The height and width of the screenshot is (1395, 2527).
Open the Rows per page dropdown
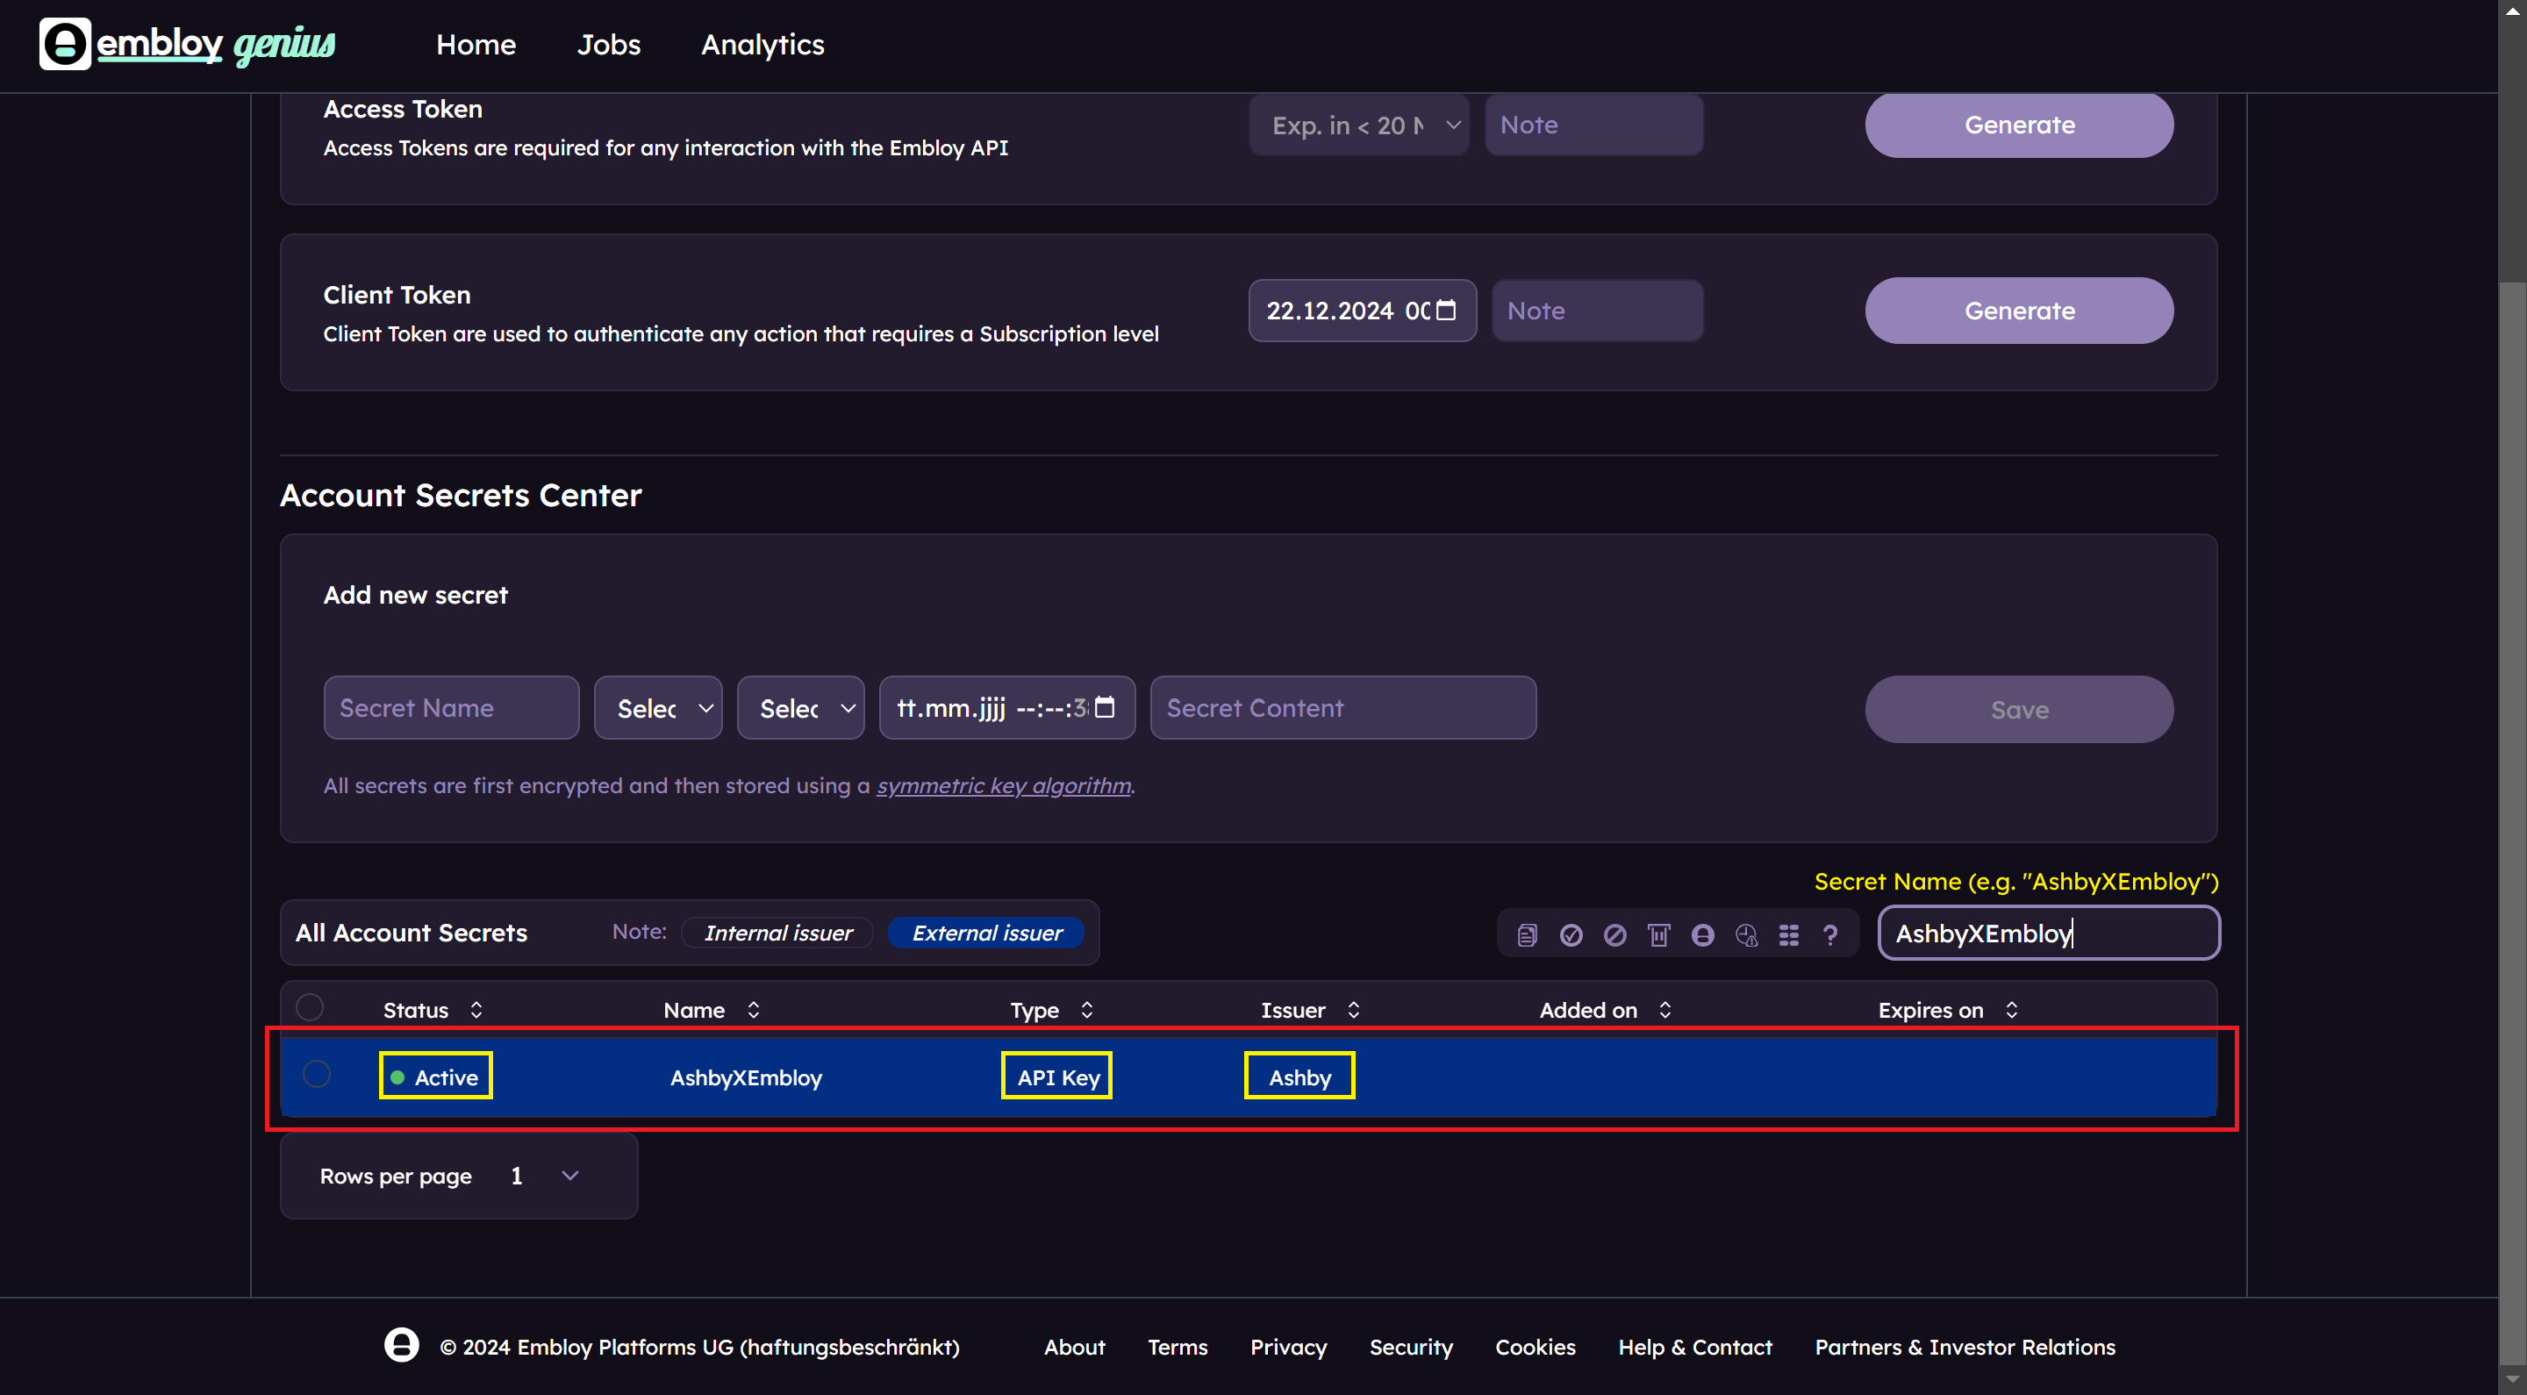546,1176
